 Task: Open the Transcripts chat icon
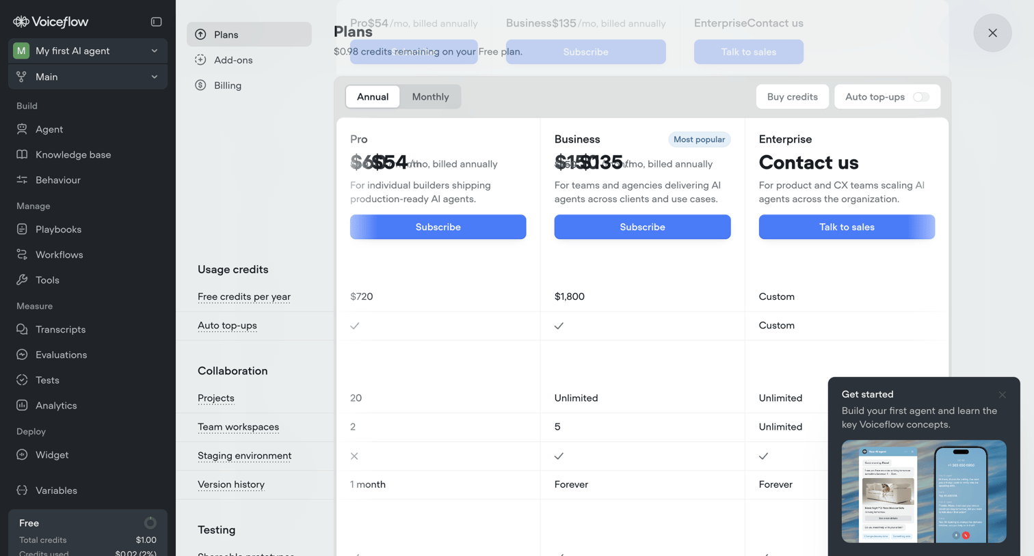pos(22,329)
